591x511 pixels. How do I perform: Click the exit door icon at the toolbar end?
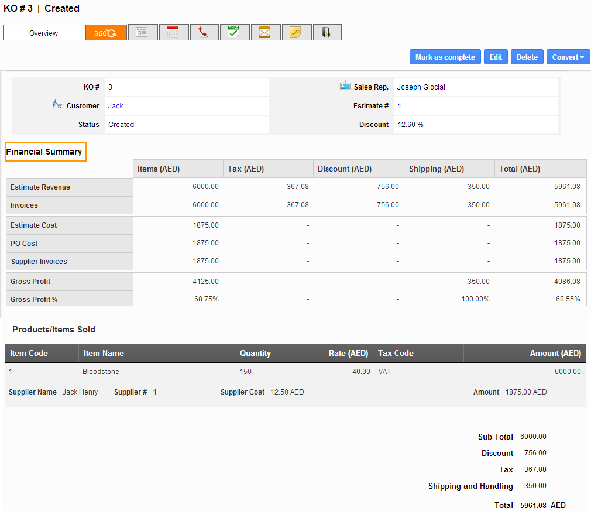(x=327, y=32)
